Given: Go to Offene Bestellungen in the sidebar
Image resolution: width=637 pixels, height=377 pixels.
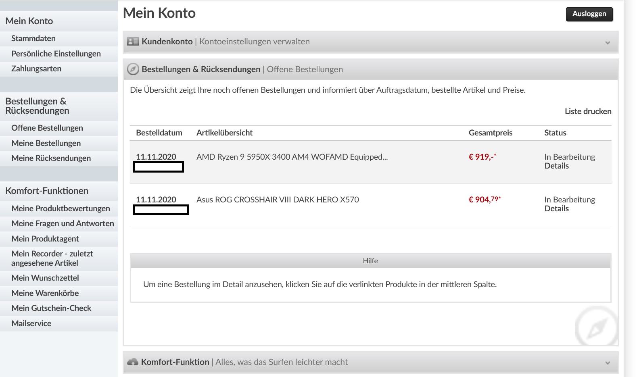Looking at the screenshot, I should [47, 128].
